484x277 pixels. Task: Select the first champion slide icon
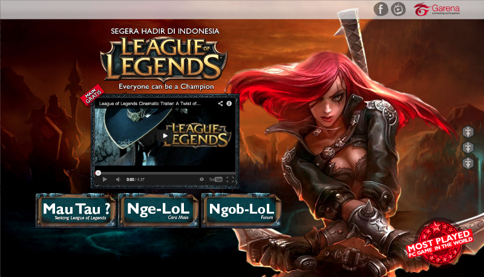(x=468, y=132)
